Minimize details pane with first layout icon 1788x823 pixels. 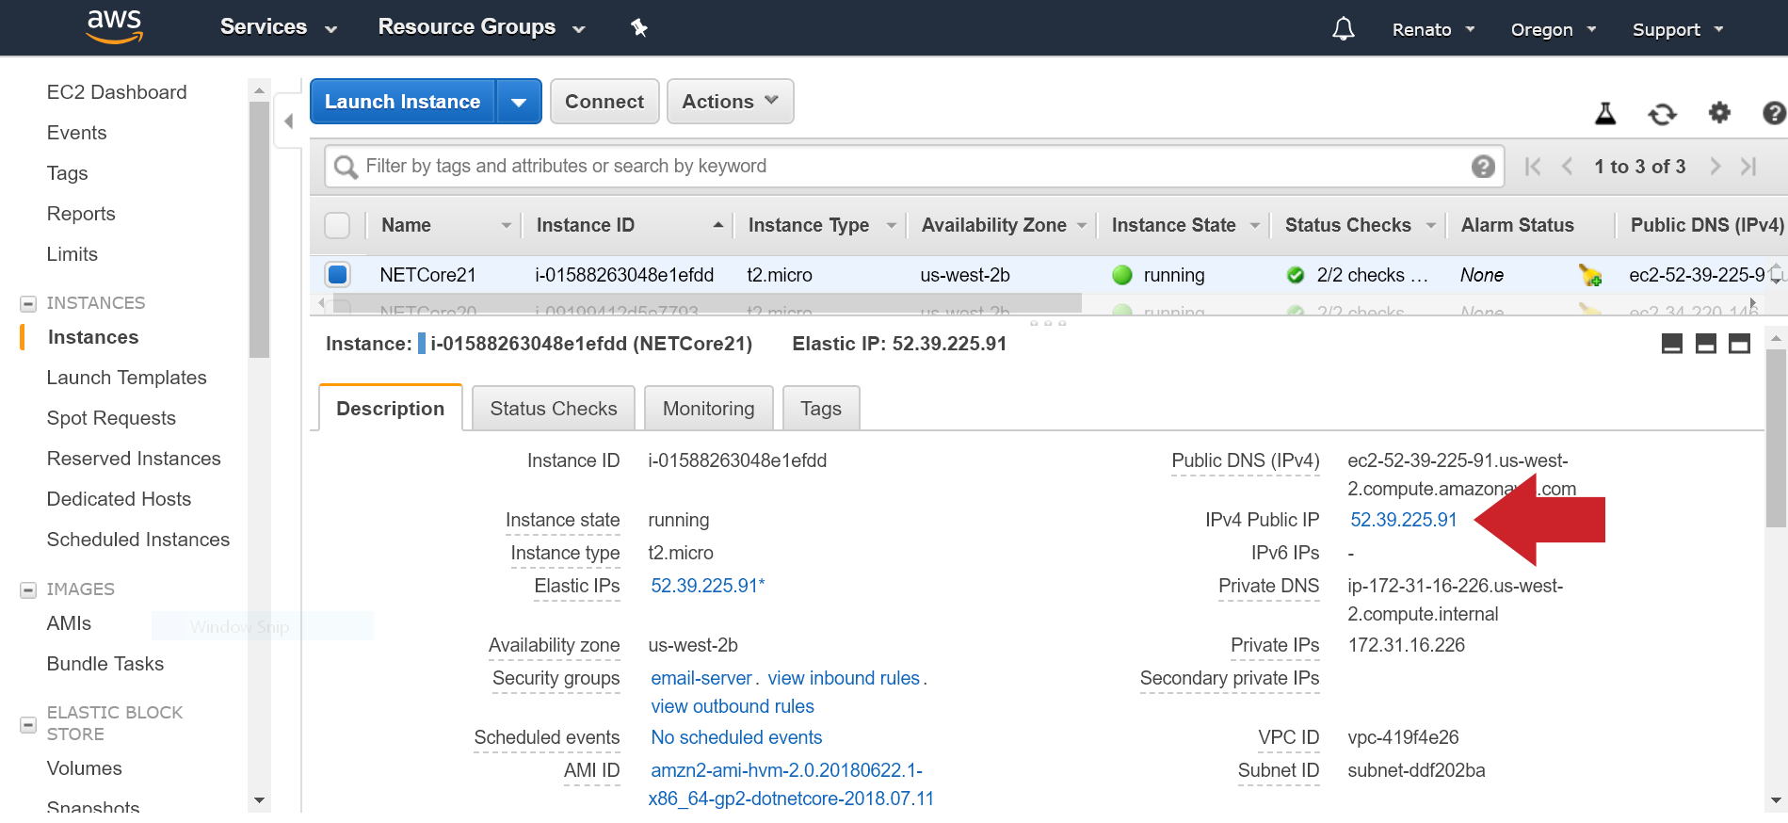click(x=1672, y=344)
